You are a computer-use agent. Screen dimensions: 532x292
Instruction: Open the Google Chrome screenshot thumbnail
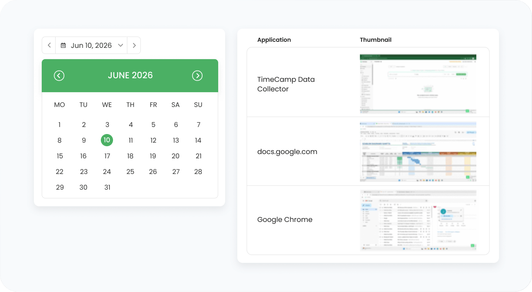point(418,220)
